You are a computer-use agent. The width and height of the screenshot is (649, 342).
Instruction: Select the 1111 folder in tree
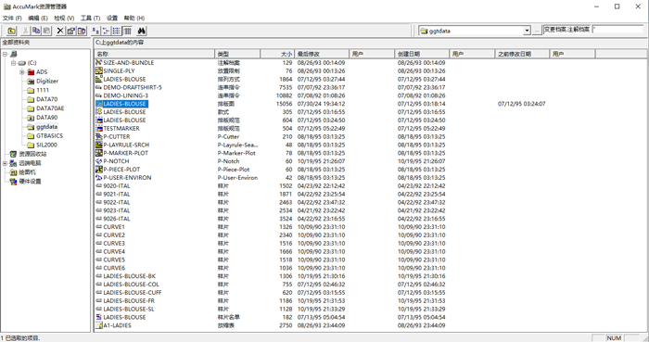coord(43,90)
